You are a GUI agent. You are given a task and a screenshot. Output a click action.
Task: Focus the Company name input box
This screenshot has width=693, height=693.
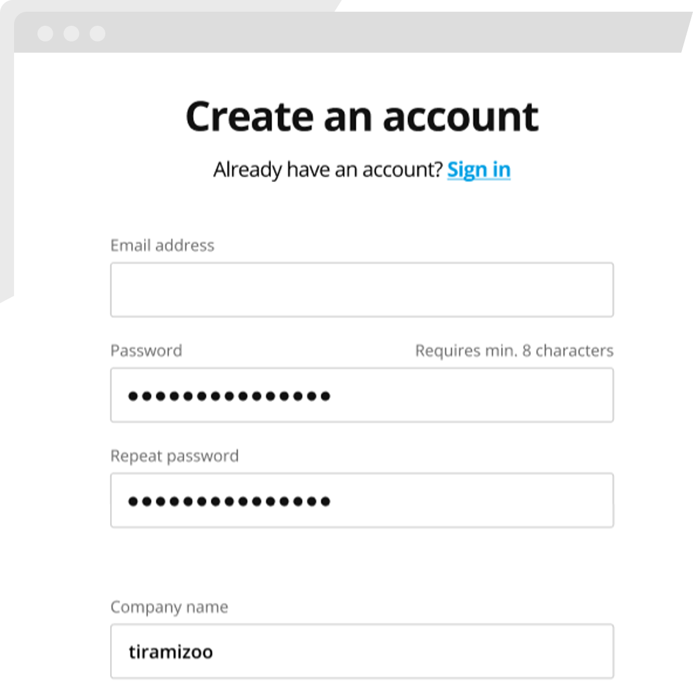(410, 651)
